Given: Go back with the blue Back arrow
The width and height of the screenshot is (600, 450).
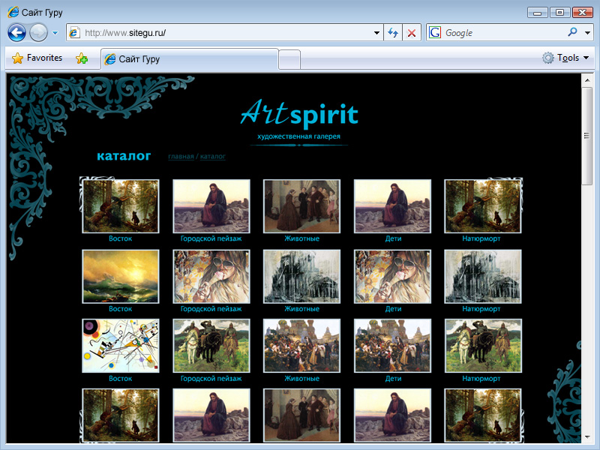Looking at the screenshot, I should pos(16,32).
